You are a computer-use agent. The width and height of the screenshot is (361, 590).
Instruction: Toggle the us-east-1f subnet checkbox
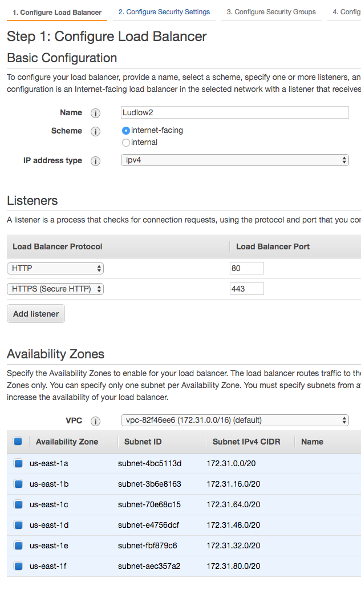point(18,567)
